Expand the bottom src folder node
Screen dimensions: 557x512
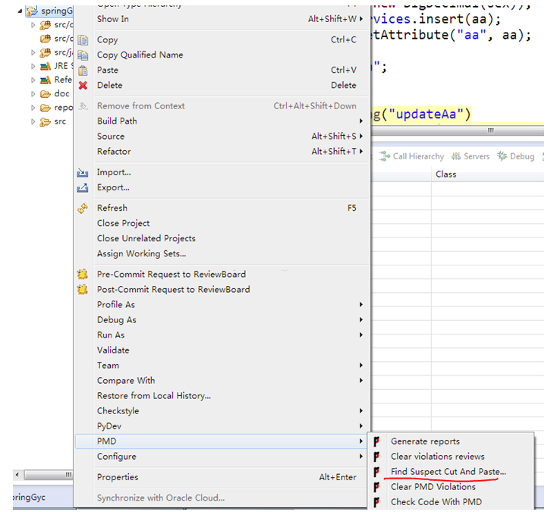tap(33, 121)
